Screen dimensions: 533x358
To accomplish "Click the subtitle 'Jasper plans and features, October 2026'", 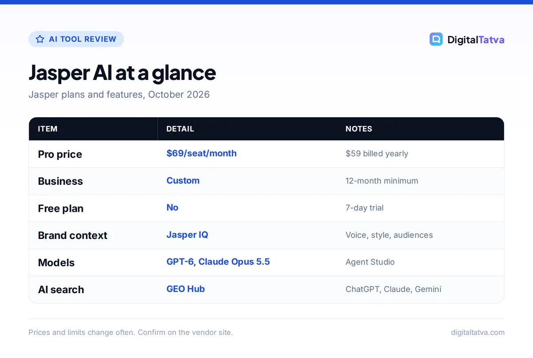I will (x=119, y=95).
